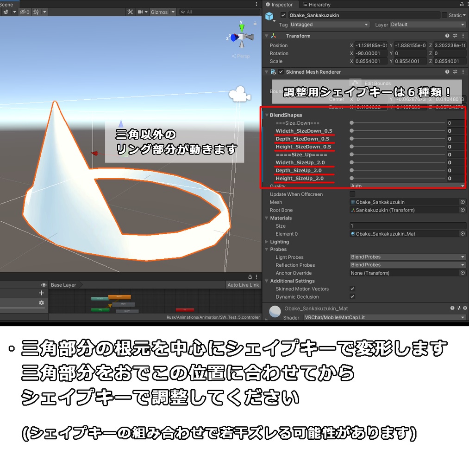Open the Scene visibility layers icon
The width and height of the screenshot is (469, 475).
click(x=6, y=12)
